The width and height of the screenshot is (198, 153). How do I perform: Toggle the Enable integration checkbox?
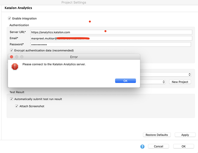[10, 19]
